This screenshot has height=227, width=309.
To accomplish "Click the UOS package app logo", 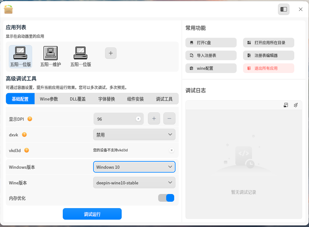I will [x=8, y=9].
